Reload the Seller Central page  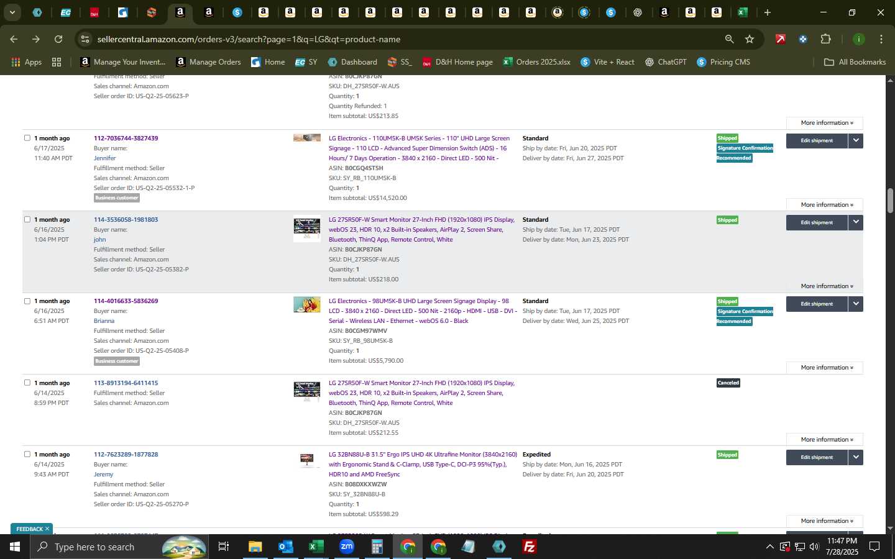tap(58, 39)
